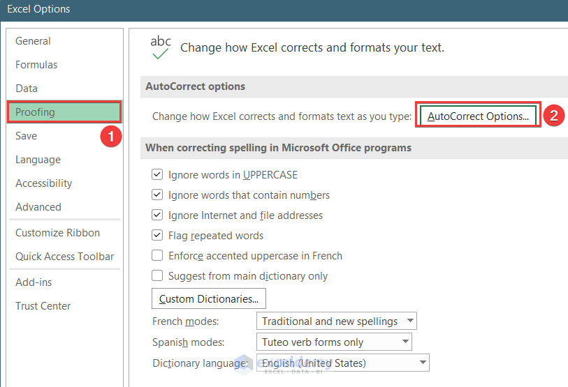Click the abc proofing checkmark icon
The height and width of the screenshot is (387, 568).
[161, 47]
